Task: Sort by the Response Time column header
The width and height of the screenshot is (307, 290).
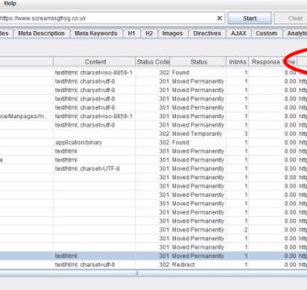Action: coord(273,62)
